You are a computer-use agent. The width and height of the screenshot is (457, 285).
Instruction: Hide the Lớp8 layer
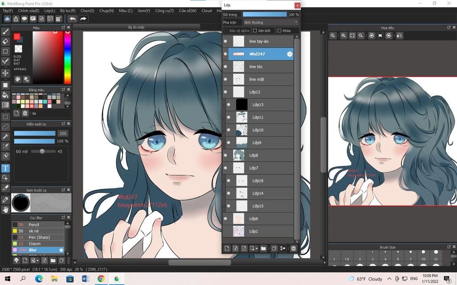click(x=225, y=155)
